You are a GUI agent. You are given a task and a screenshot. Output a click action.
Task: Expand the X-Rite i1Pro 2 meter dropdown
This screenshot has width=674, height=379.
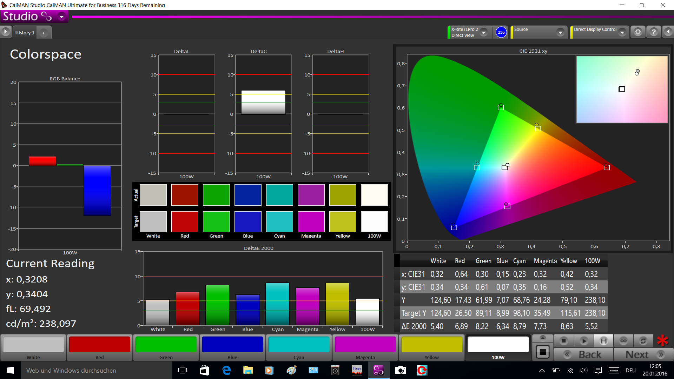point(484,32)
